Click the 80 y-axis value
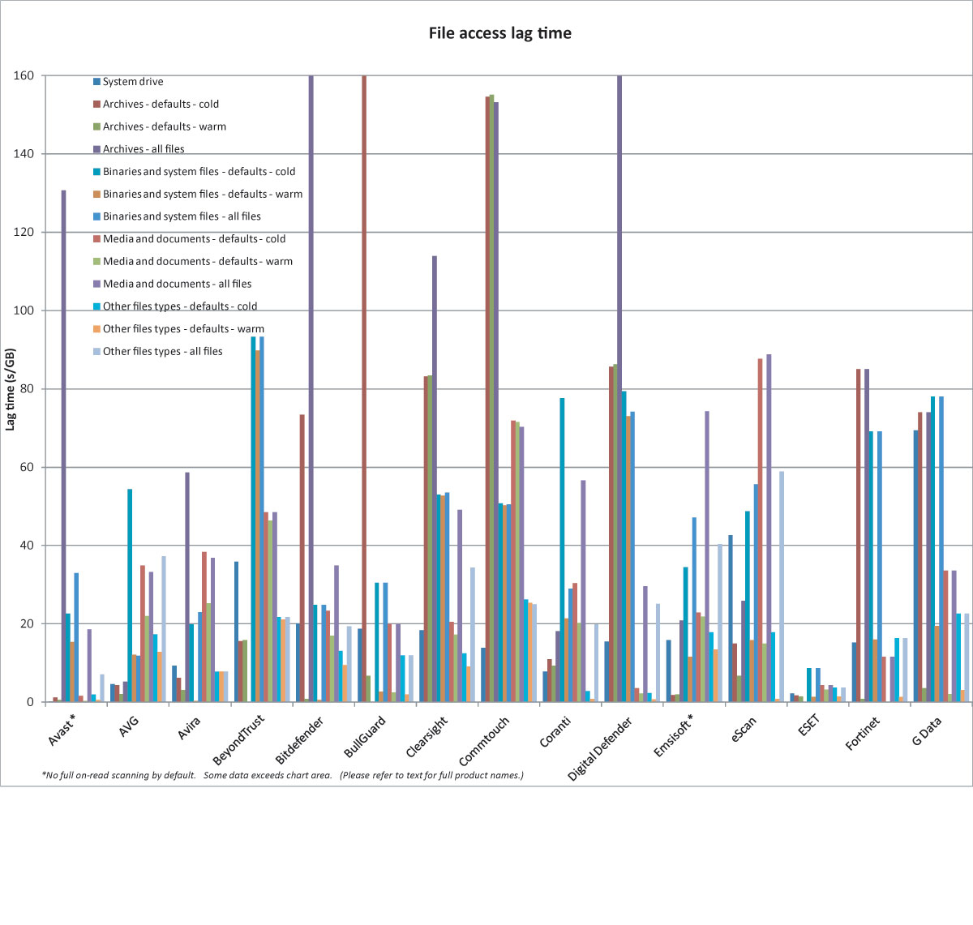The width and height of the screenshot is (973, 925). 27,389
